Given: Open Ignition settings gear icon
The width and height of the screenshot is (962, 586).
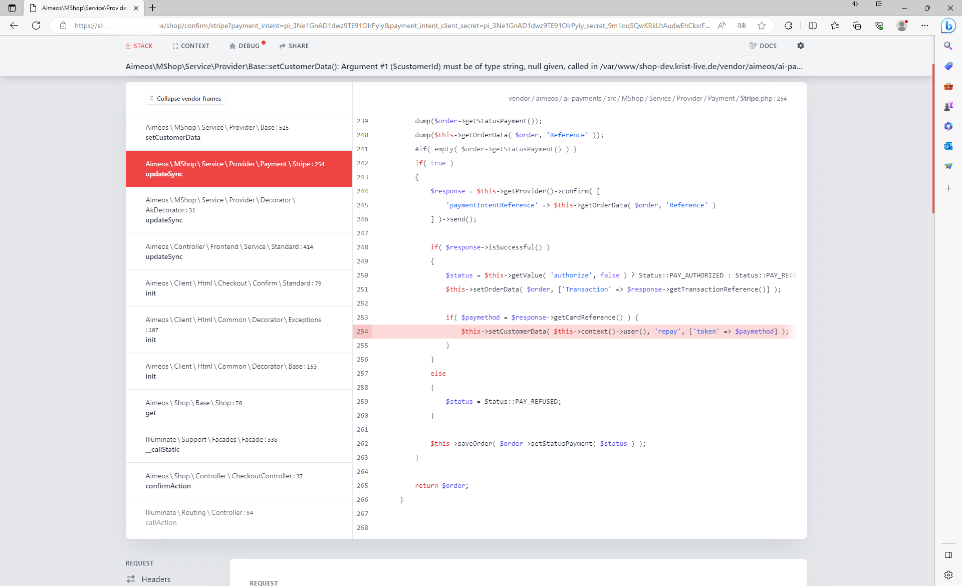Looking at the screenshot, I should (x=800, y=46).
